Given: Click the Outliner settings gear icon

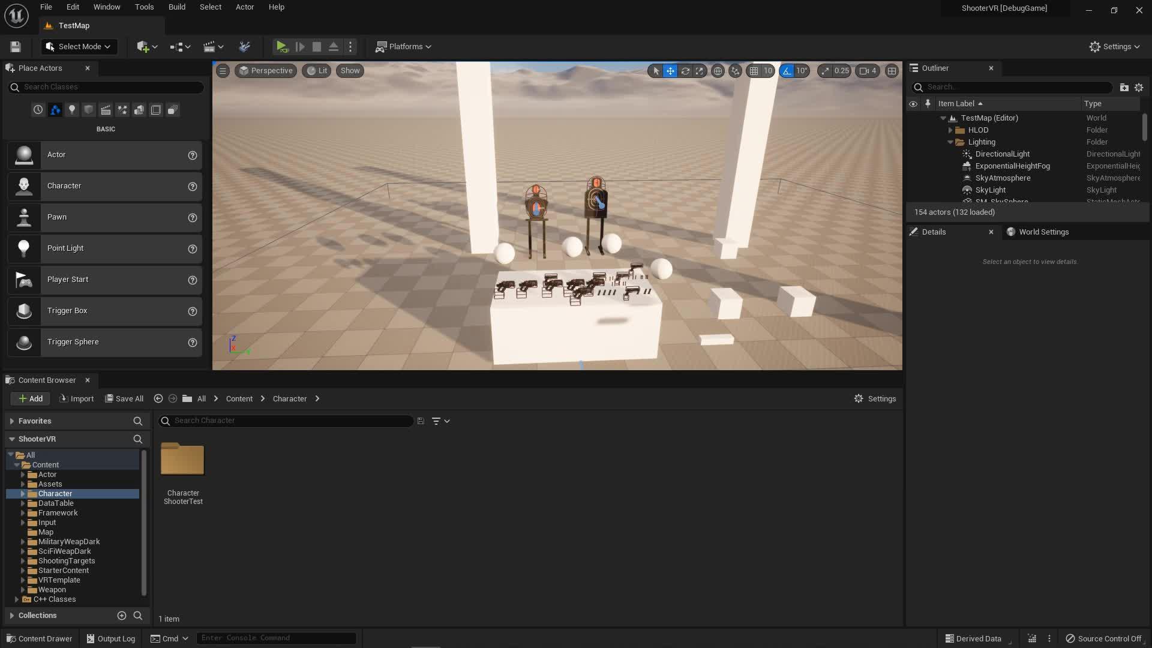Looking at the screenshot, I should coord(1139,88).
